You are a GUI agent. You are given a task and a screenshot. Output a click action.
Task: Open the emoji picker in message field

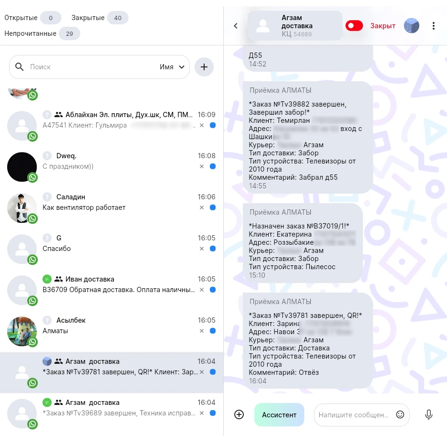400,414
